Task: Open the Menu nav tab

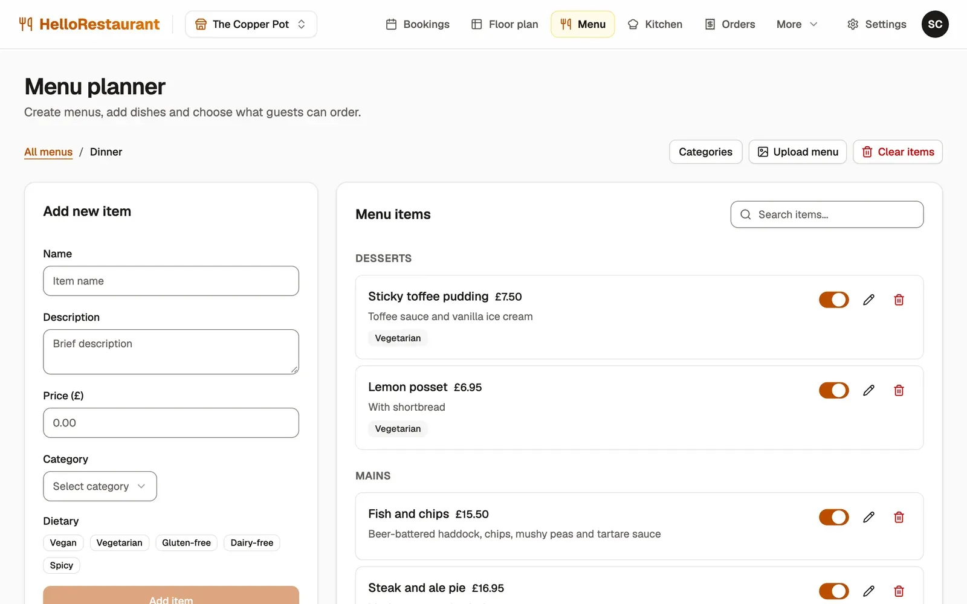Action: 583,24
